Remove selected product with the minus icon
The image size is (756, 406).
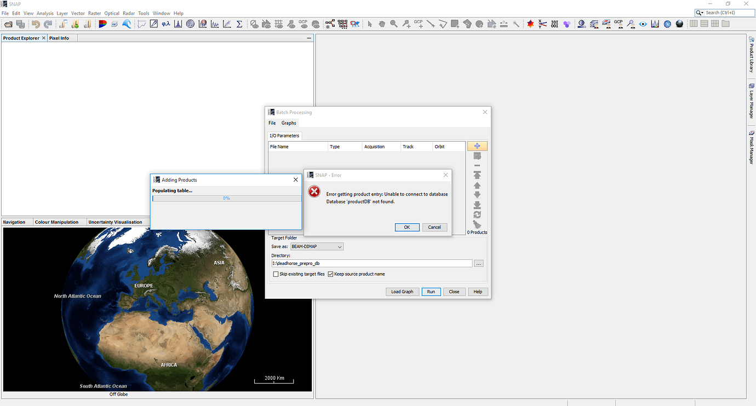click(477, 165)
